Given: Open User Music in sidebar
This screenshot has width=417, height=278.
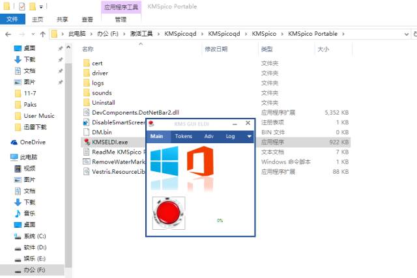Looking at the screenshot, I should point(39,116).
